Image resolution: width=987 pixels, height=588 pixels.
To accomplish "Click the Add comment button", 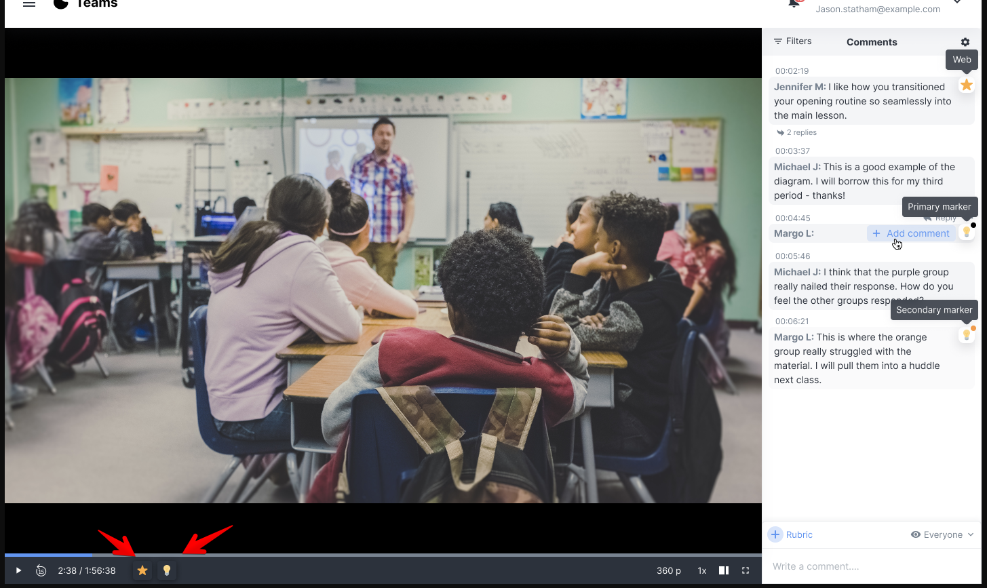I will 911,233.
